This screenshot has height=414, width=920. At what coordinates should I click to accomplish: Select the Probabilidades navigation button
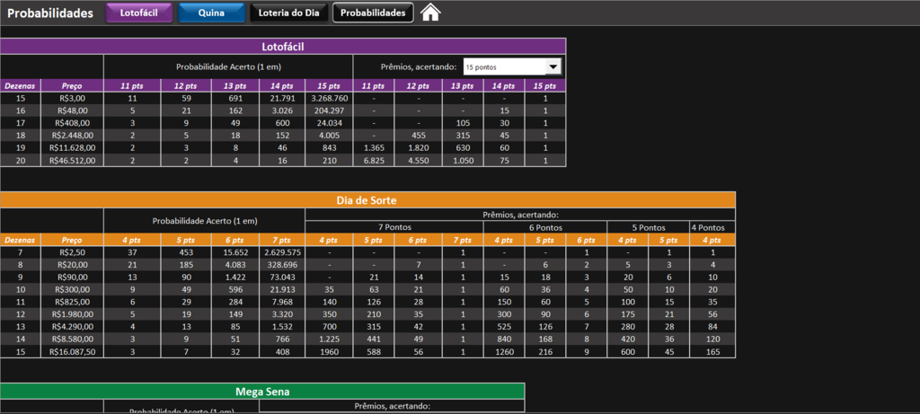coord(373,13)
